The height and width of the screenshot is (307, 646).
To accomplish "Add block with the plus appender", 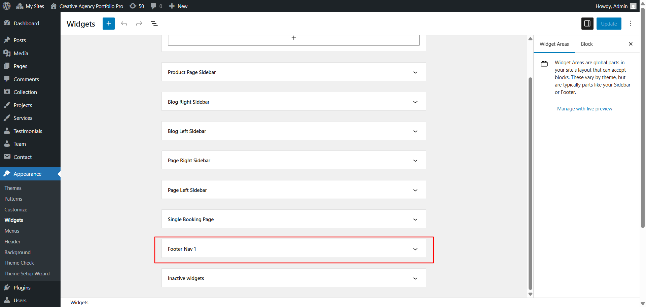I will [x=294, y=38].
